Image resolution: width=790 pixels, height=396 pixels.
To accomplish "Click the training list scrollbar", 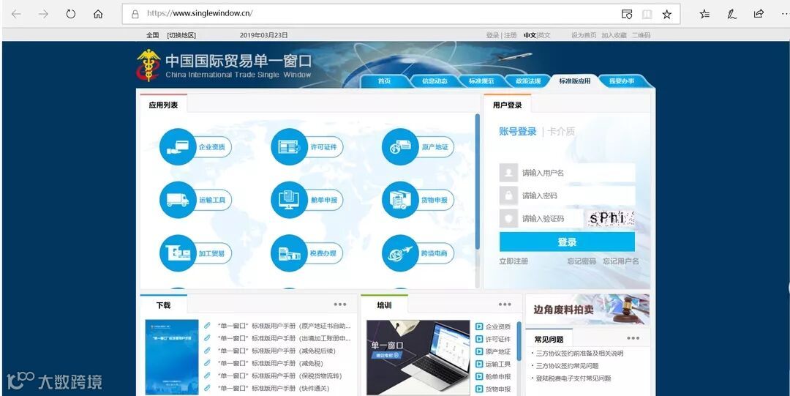I will coord(519,341).
